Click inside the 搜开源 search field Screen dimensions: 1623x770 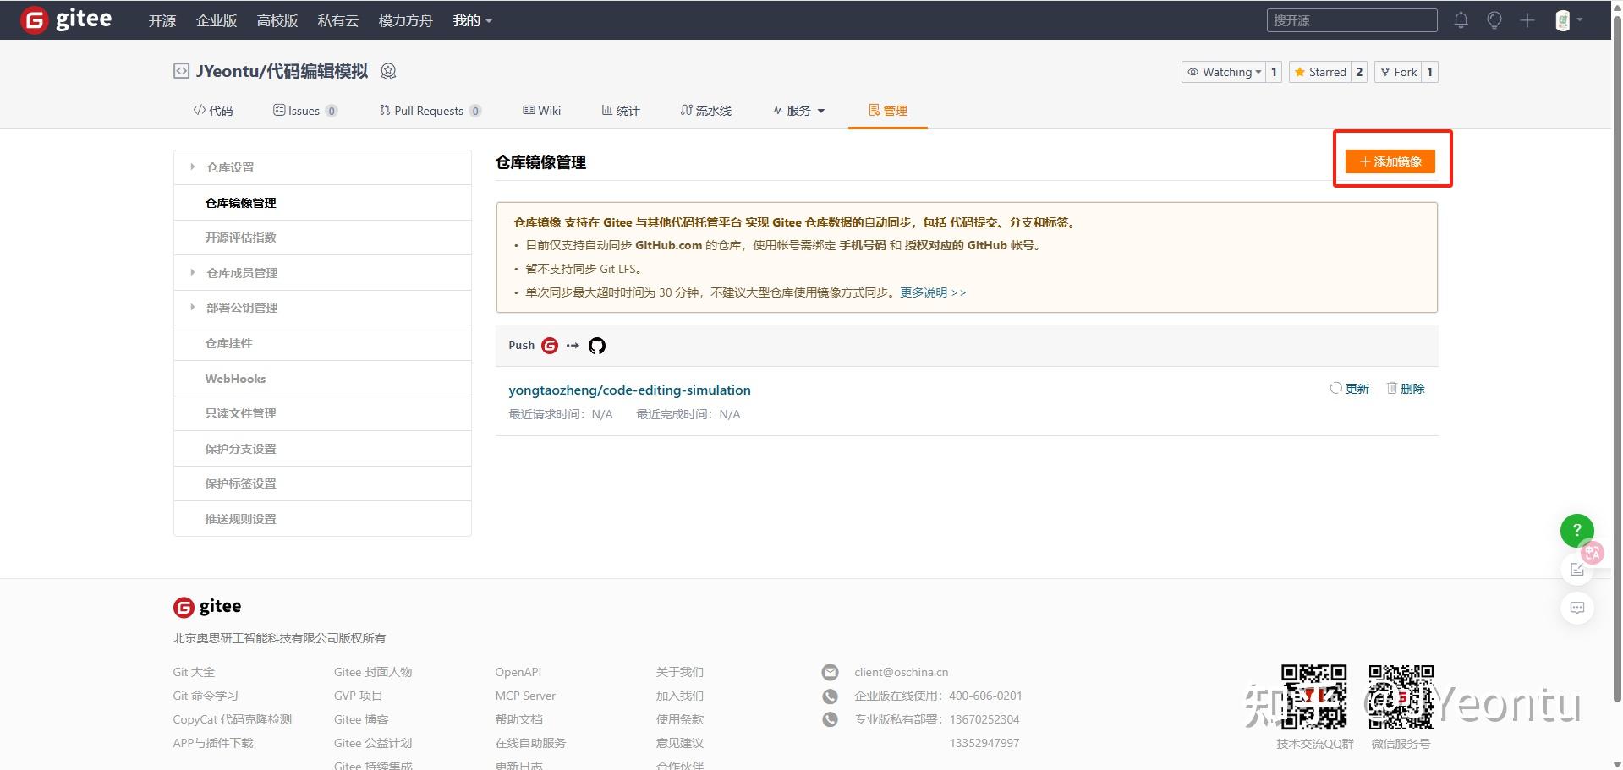[1351, 19]
